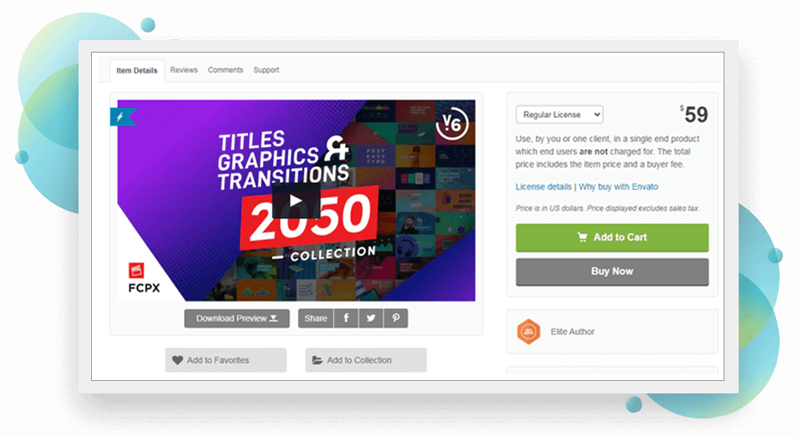The height and width of the screenshot is (436, 798).
Task: Add to Favorites with heart button
Action: point(226,360)
